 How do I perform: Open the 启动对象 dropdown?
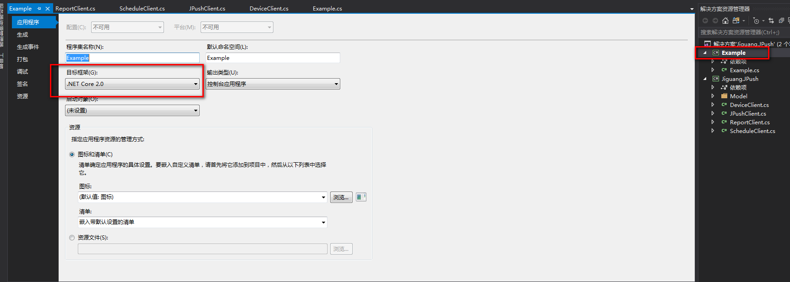[132, 111]
